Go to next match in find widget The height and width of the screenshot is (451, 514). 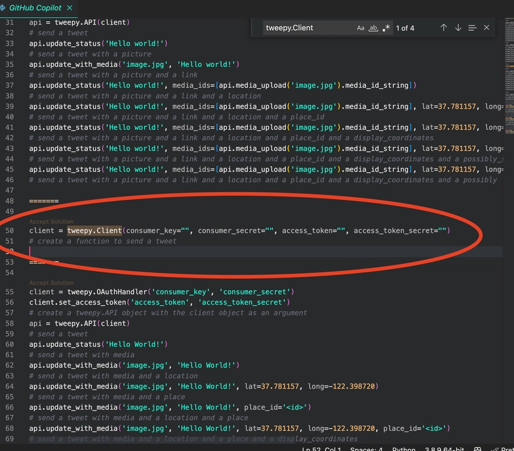pyautogui.click(x=458, y=28)
